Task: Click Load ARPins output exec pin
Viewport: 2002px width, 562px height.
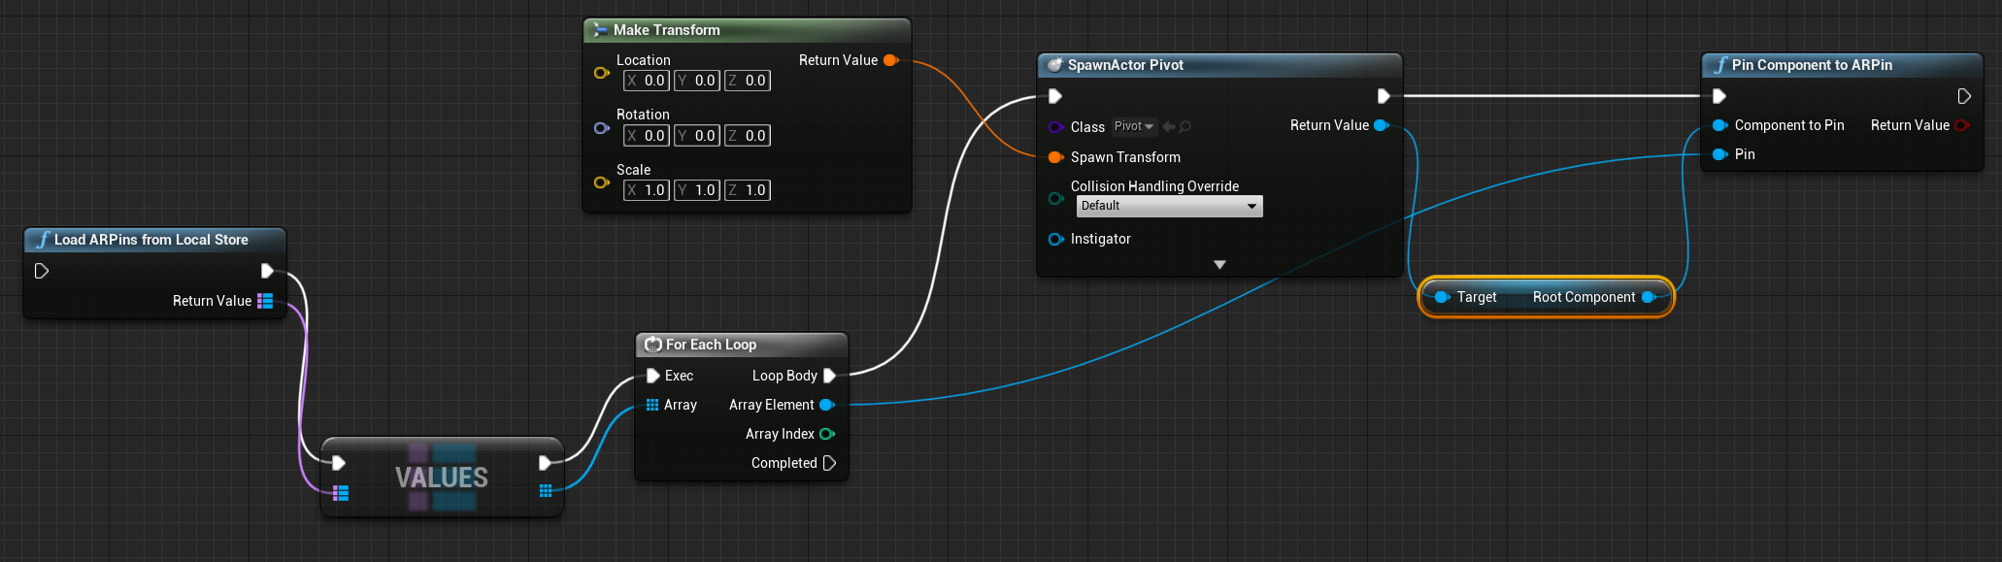Action: coord(267,271)
